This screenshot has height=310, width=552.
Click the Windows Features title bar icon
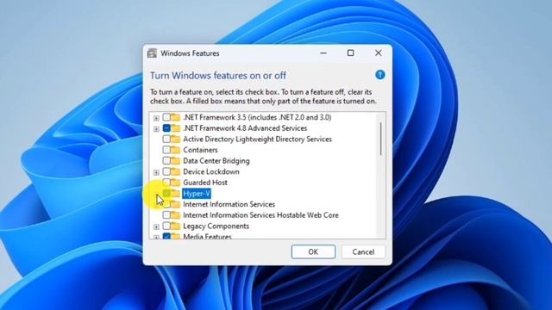152,53
